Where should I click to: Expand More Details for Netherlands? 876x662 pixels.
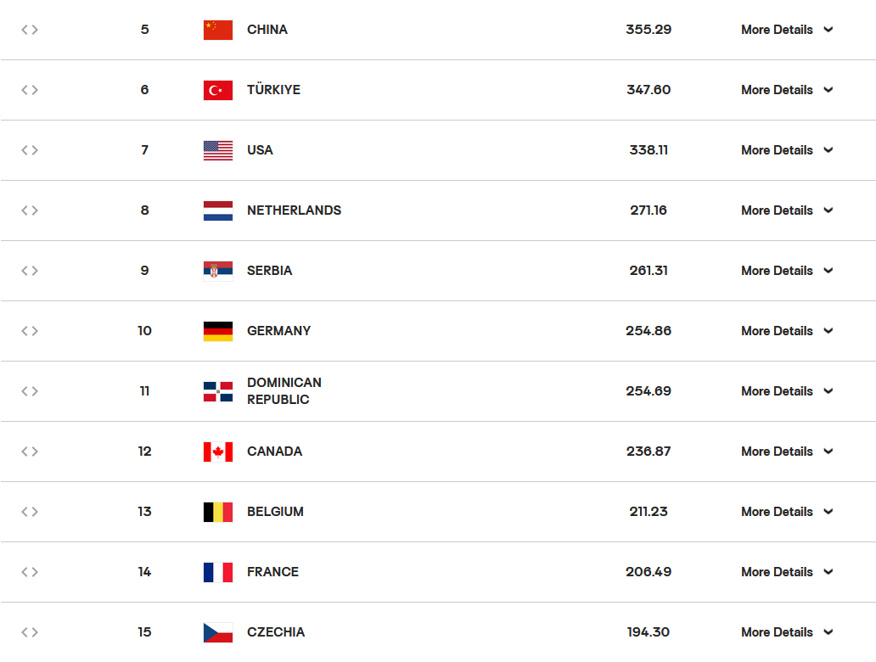pos(787,210)
